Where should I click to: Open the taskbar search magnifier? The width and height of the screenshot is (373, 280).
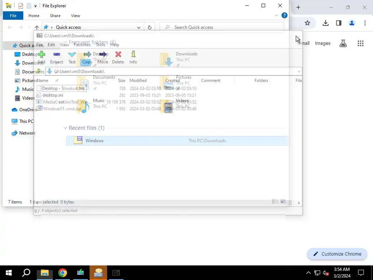(x=26, y=273)
